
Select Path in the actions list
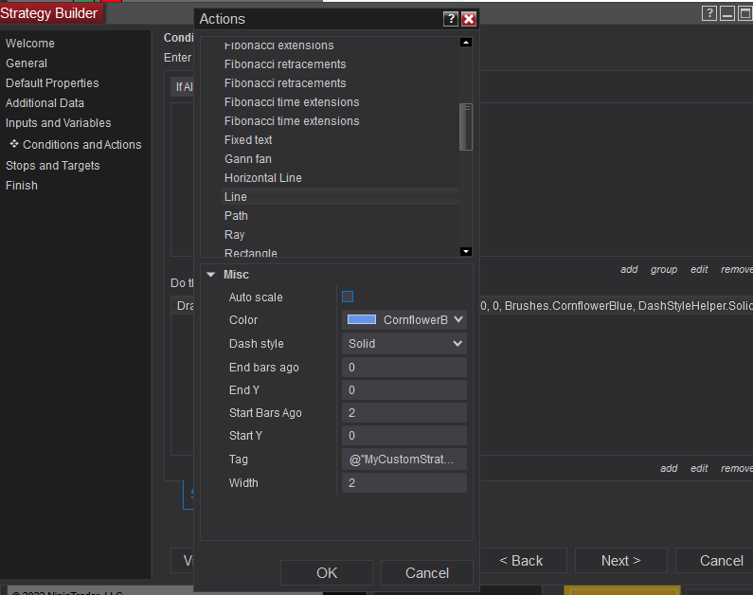(236, 216)
